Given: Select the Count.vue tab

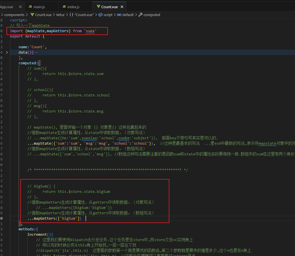Looking at the screenshot, I should [109, 7].
